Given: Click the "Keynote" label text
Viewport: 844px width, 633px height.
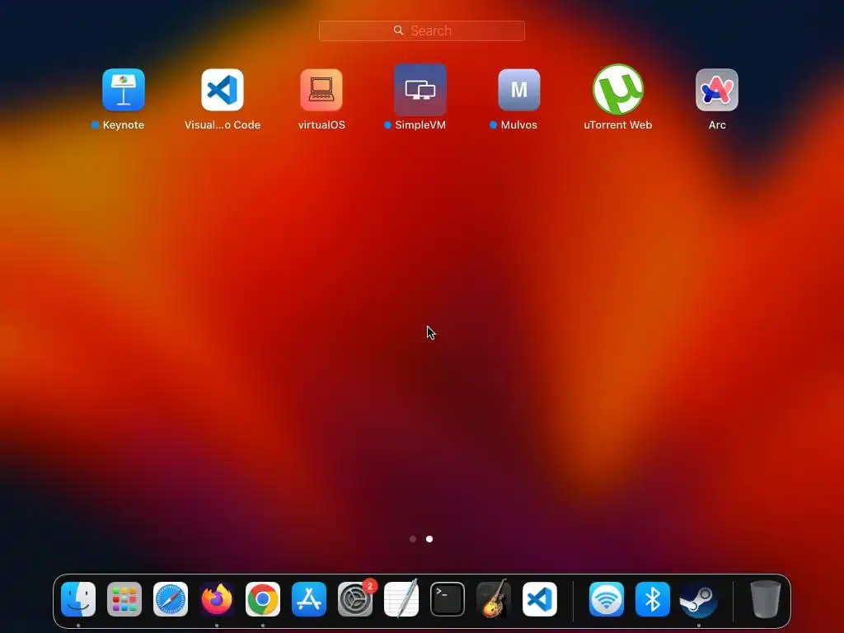Looking at the screenshot, I should pyautogui.click(x=124, y=125).
